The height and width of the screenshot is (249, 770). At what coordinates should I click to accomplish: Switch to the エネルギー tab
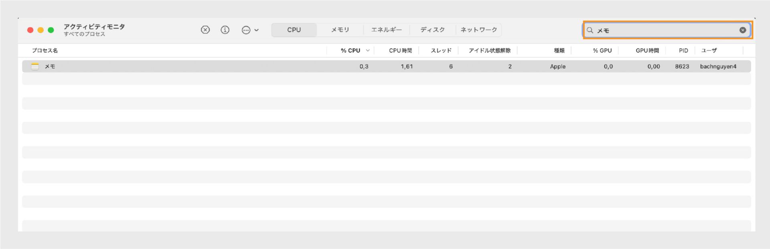click(387, 30)
